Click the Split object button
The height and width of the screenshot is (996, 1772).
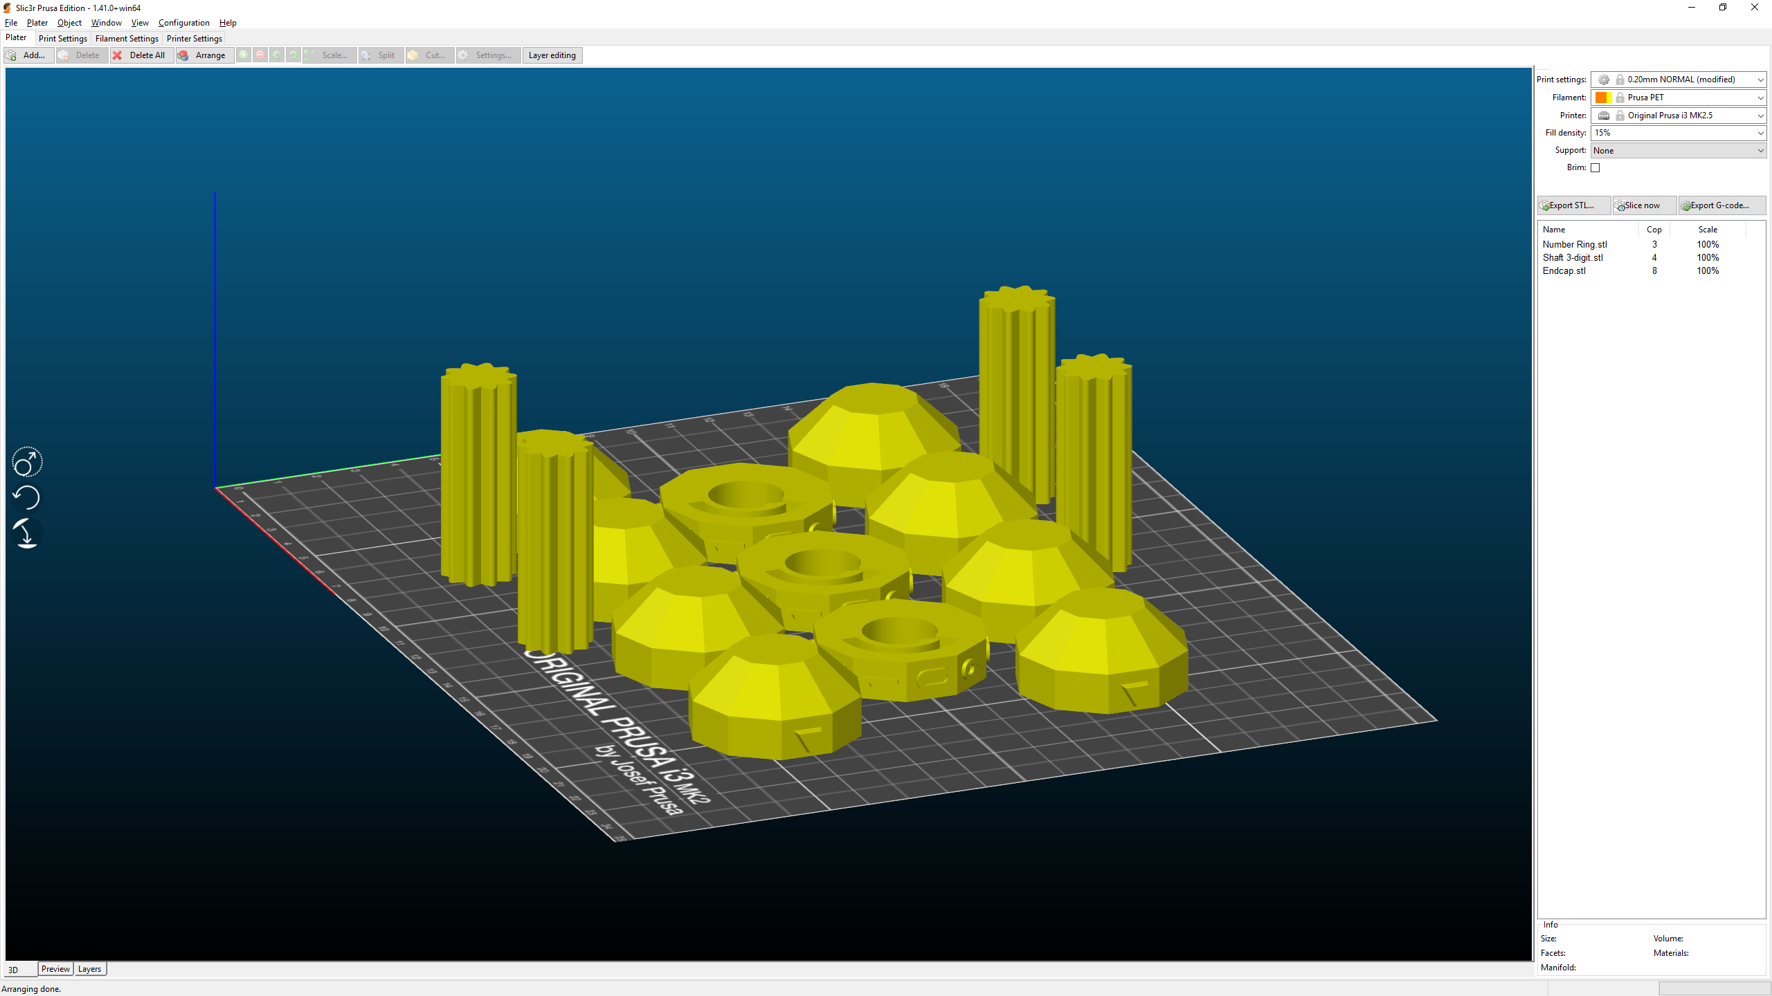tap(381, 55)
